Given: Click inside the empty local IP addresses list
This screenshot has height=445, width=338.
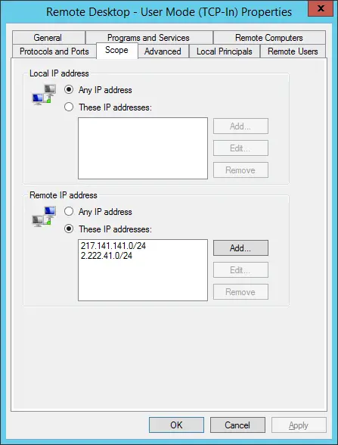Looking at the screenshot, I should click(143, 148).
